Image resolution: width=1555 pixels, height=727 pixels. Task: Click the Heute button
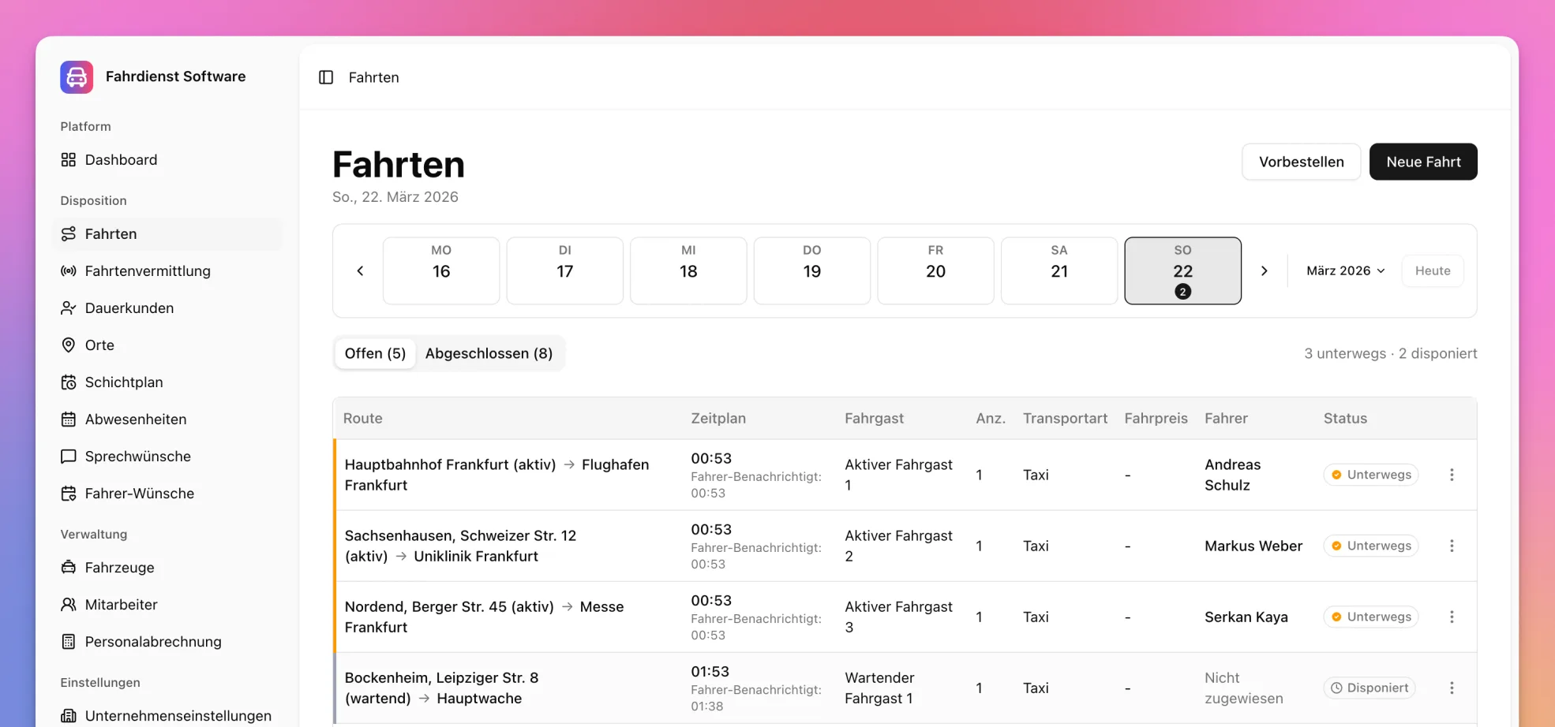point(1432,270)
